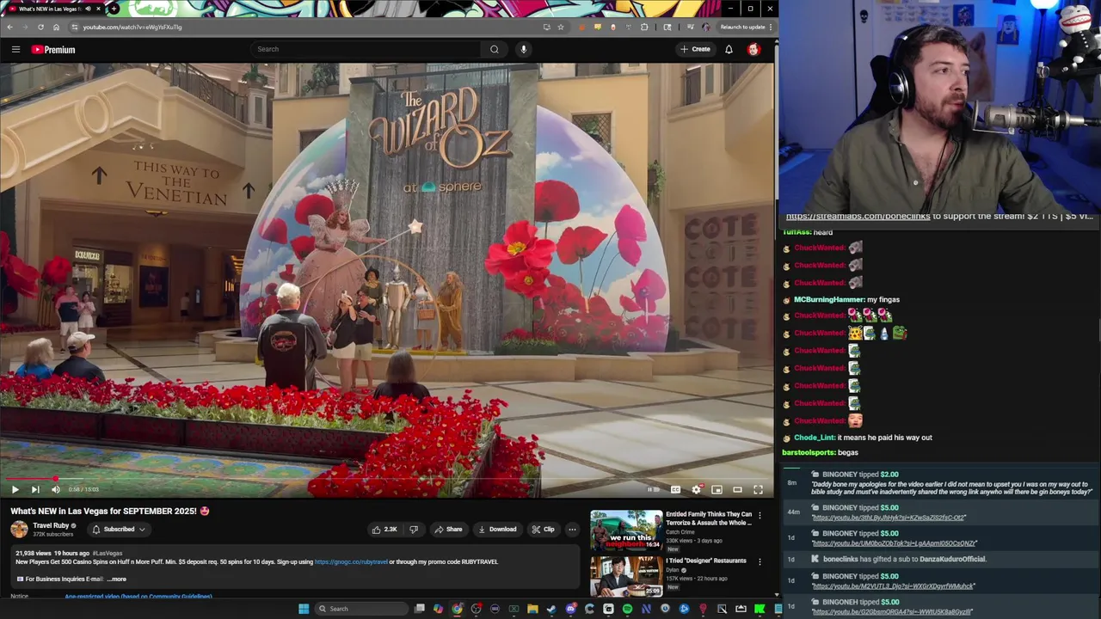Screen dimensions: 1101x619
Task: Open Task View on the taskbar
Action: click(x=419, y=609)
